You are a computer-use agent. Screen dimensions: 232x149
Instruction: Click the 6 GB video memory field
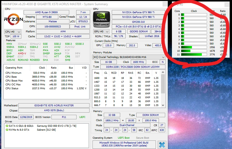click(x=119, y=32)
